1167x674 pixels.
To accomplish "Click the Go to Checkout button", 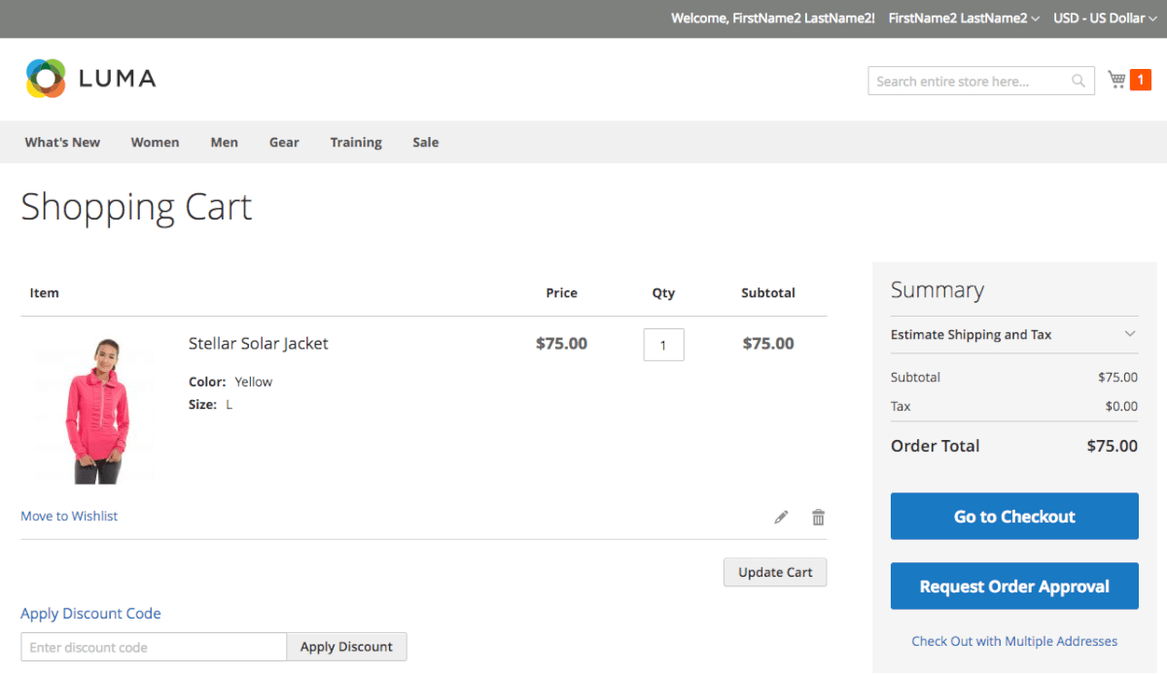I will [1013, 517].
